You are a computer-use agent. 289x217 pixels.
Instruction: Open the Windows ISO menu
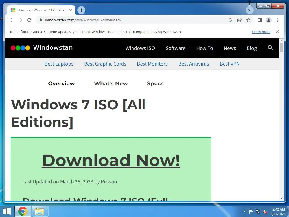coord(140,48)
